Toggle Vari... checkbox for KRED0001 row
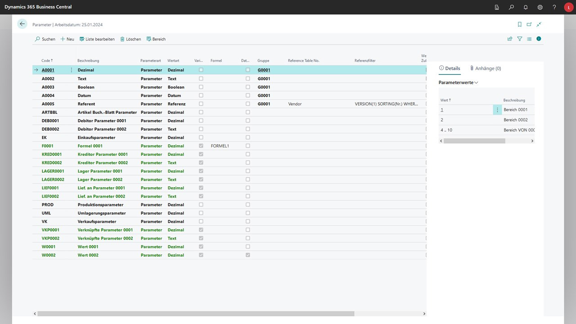The height and width of the screenshot is (324, 576). click(x=201, y=154)
